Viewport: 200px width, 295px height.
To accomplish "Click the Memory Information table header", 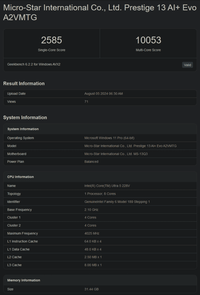I will (24, 280).
